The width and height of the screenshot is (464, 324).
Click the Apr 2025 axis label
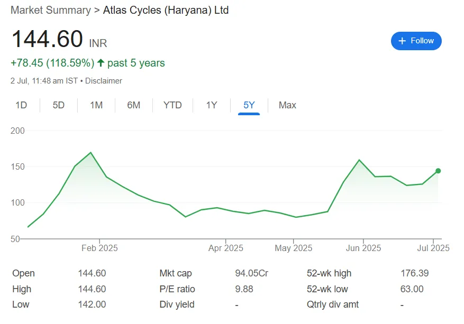pyautogui.click(x=226, y=248)
